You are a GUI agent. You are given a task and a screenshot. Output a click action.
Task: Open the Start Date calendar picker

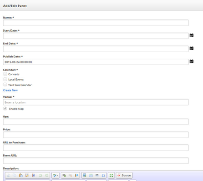point(192,35)
